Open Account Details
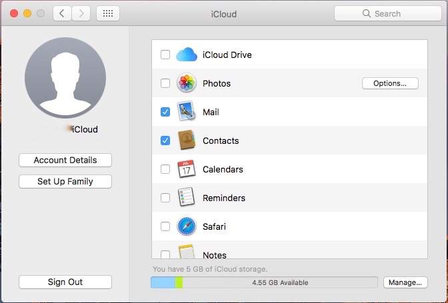This screenshot has height=303, width=448. pyautogui.click(x=65, y=160)
